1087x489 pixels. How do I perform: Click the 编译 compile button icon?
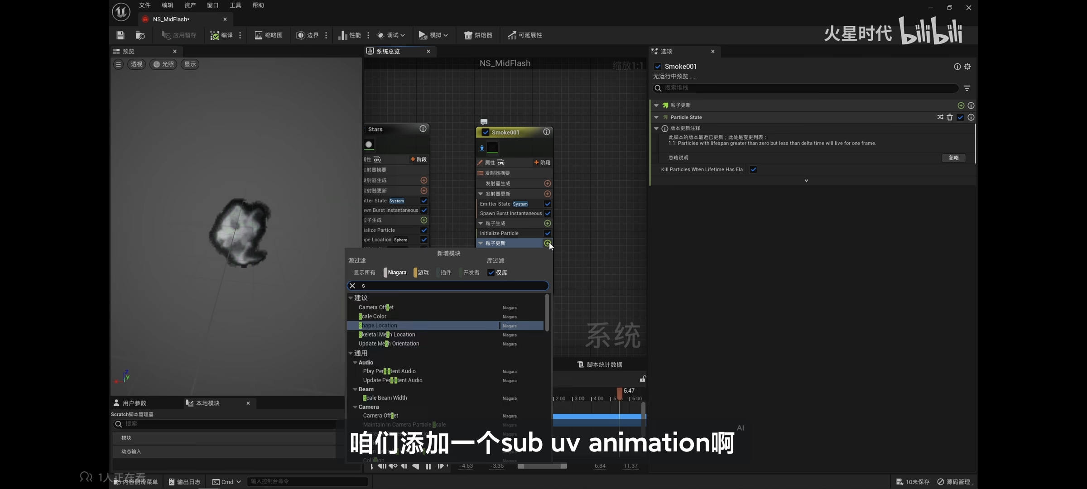pos(215,35)
